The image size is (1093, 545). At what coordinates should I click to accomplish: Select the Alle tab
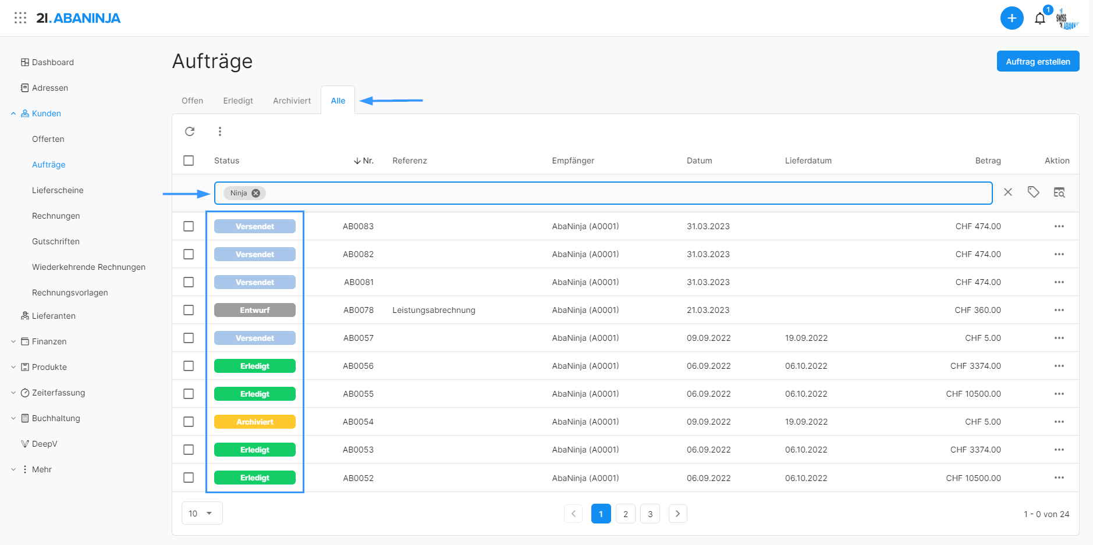tap(338, 101)
